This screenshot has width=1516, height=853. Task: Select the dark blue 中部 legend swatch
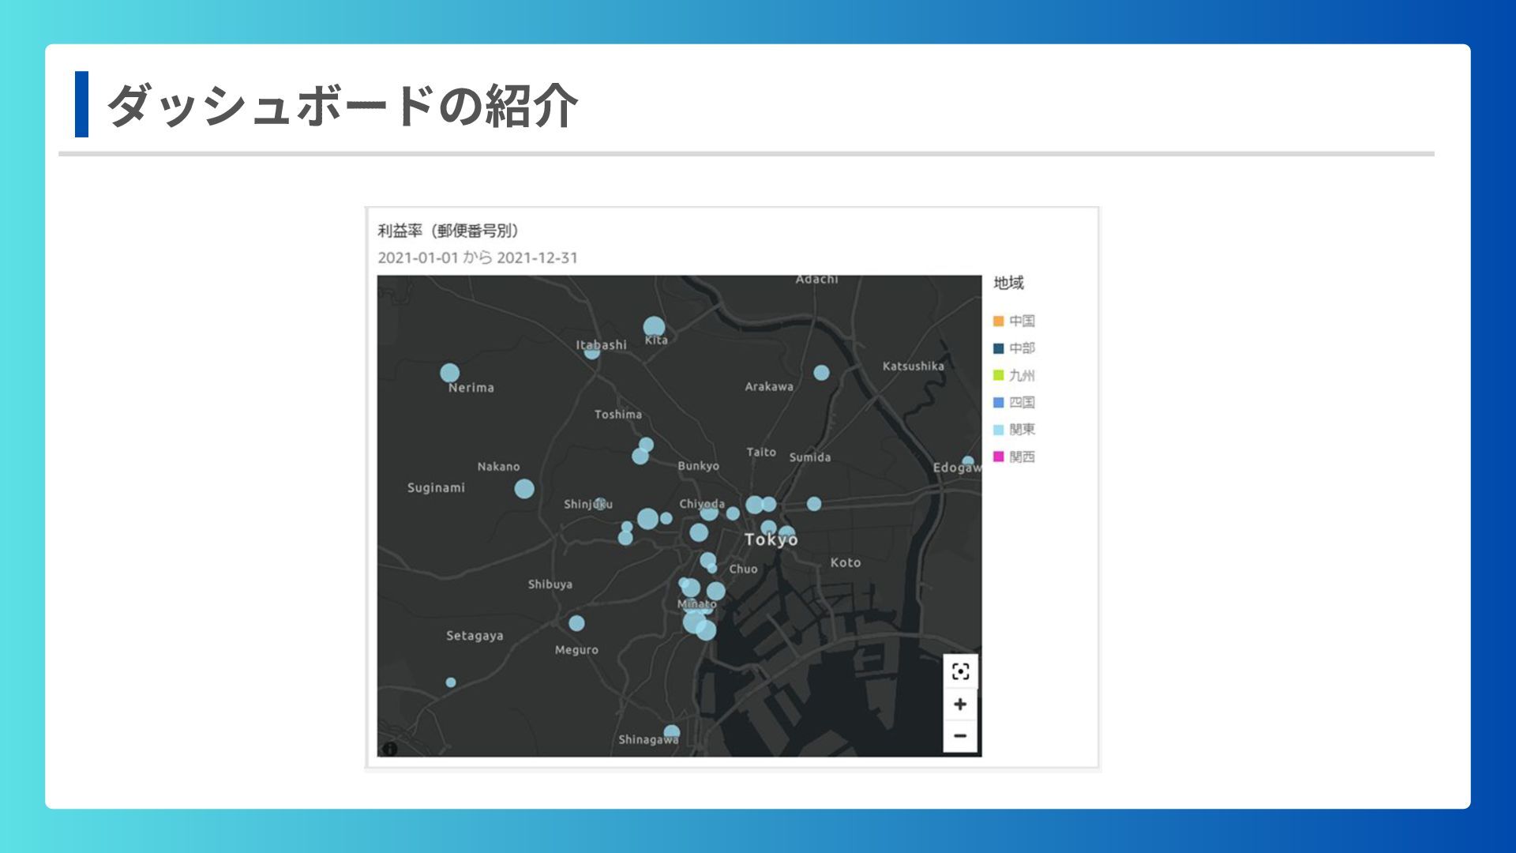point(998,348)
